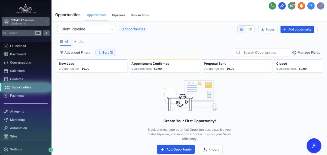Switch to board (kanban) view
Screen dimensions: 327x155
[241, 29]
